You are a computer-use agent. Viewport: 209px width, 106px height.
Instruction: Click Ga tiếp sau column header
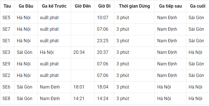click(x=170, y=6)
